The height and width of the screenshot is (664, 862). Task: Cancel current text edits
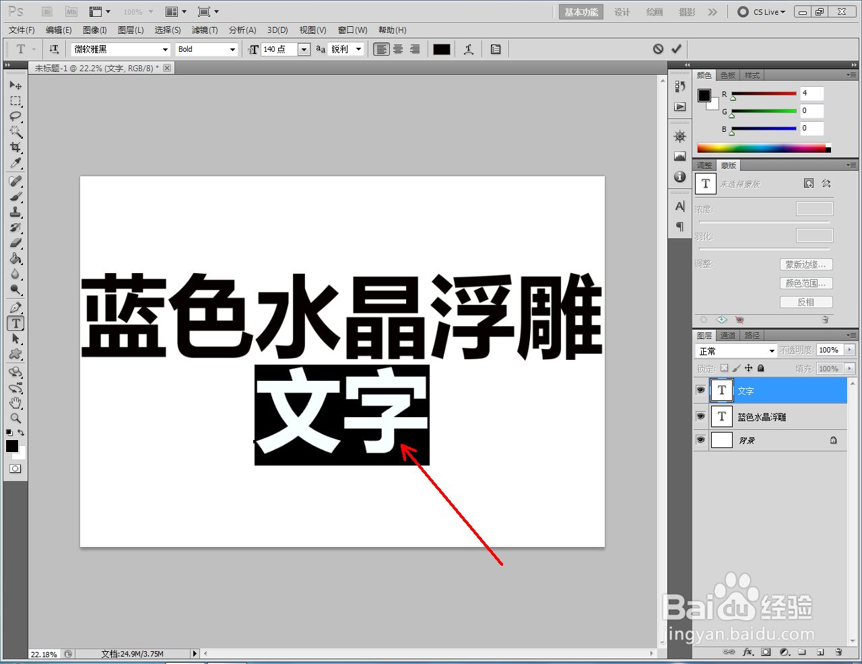(x=658, y=48)
